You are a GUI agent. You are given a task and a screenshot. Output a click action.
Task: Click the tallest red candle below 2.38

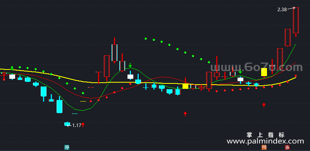[x=296, y=22]
